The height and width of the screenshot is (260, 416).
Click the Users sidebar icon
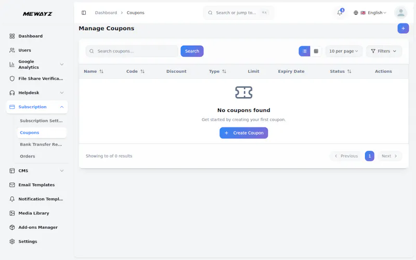coord(12,50)
